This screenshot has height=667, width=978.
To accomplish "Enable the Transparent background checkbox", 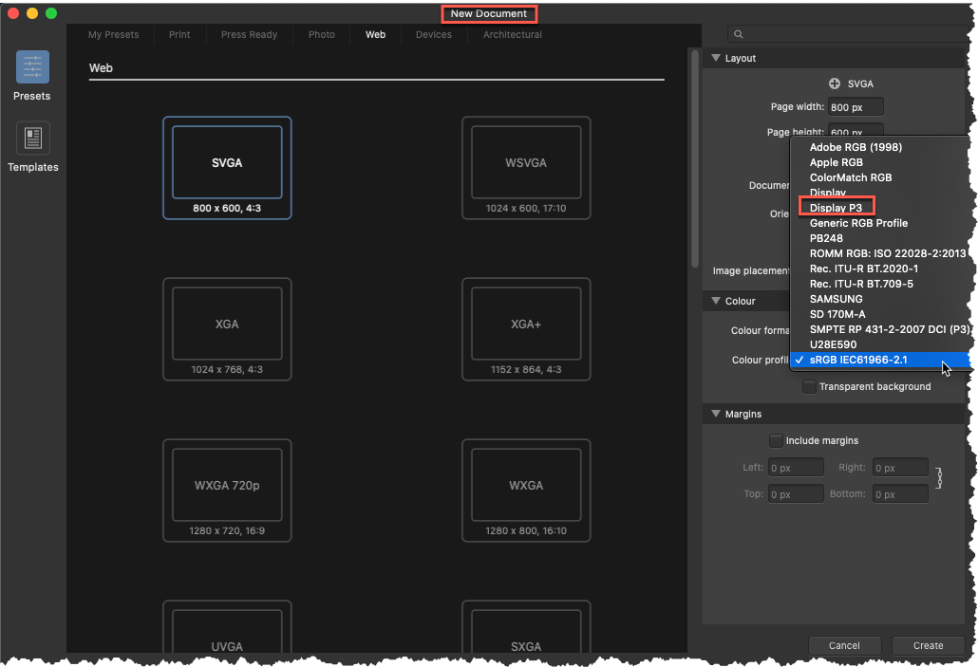I will pos(809,386).
